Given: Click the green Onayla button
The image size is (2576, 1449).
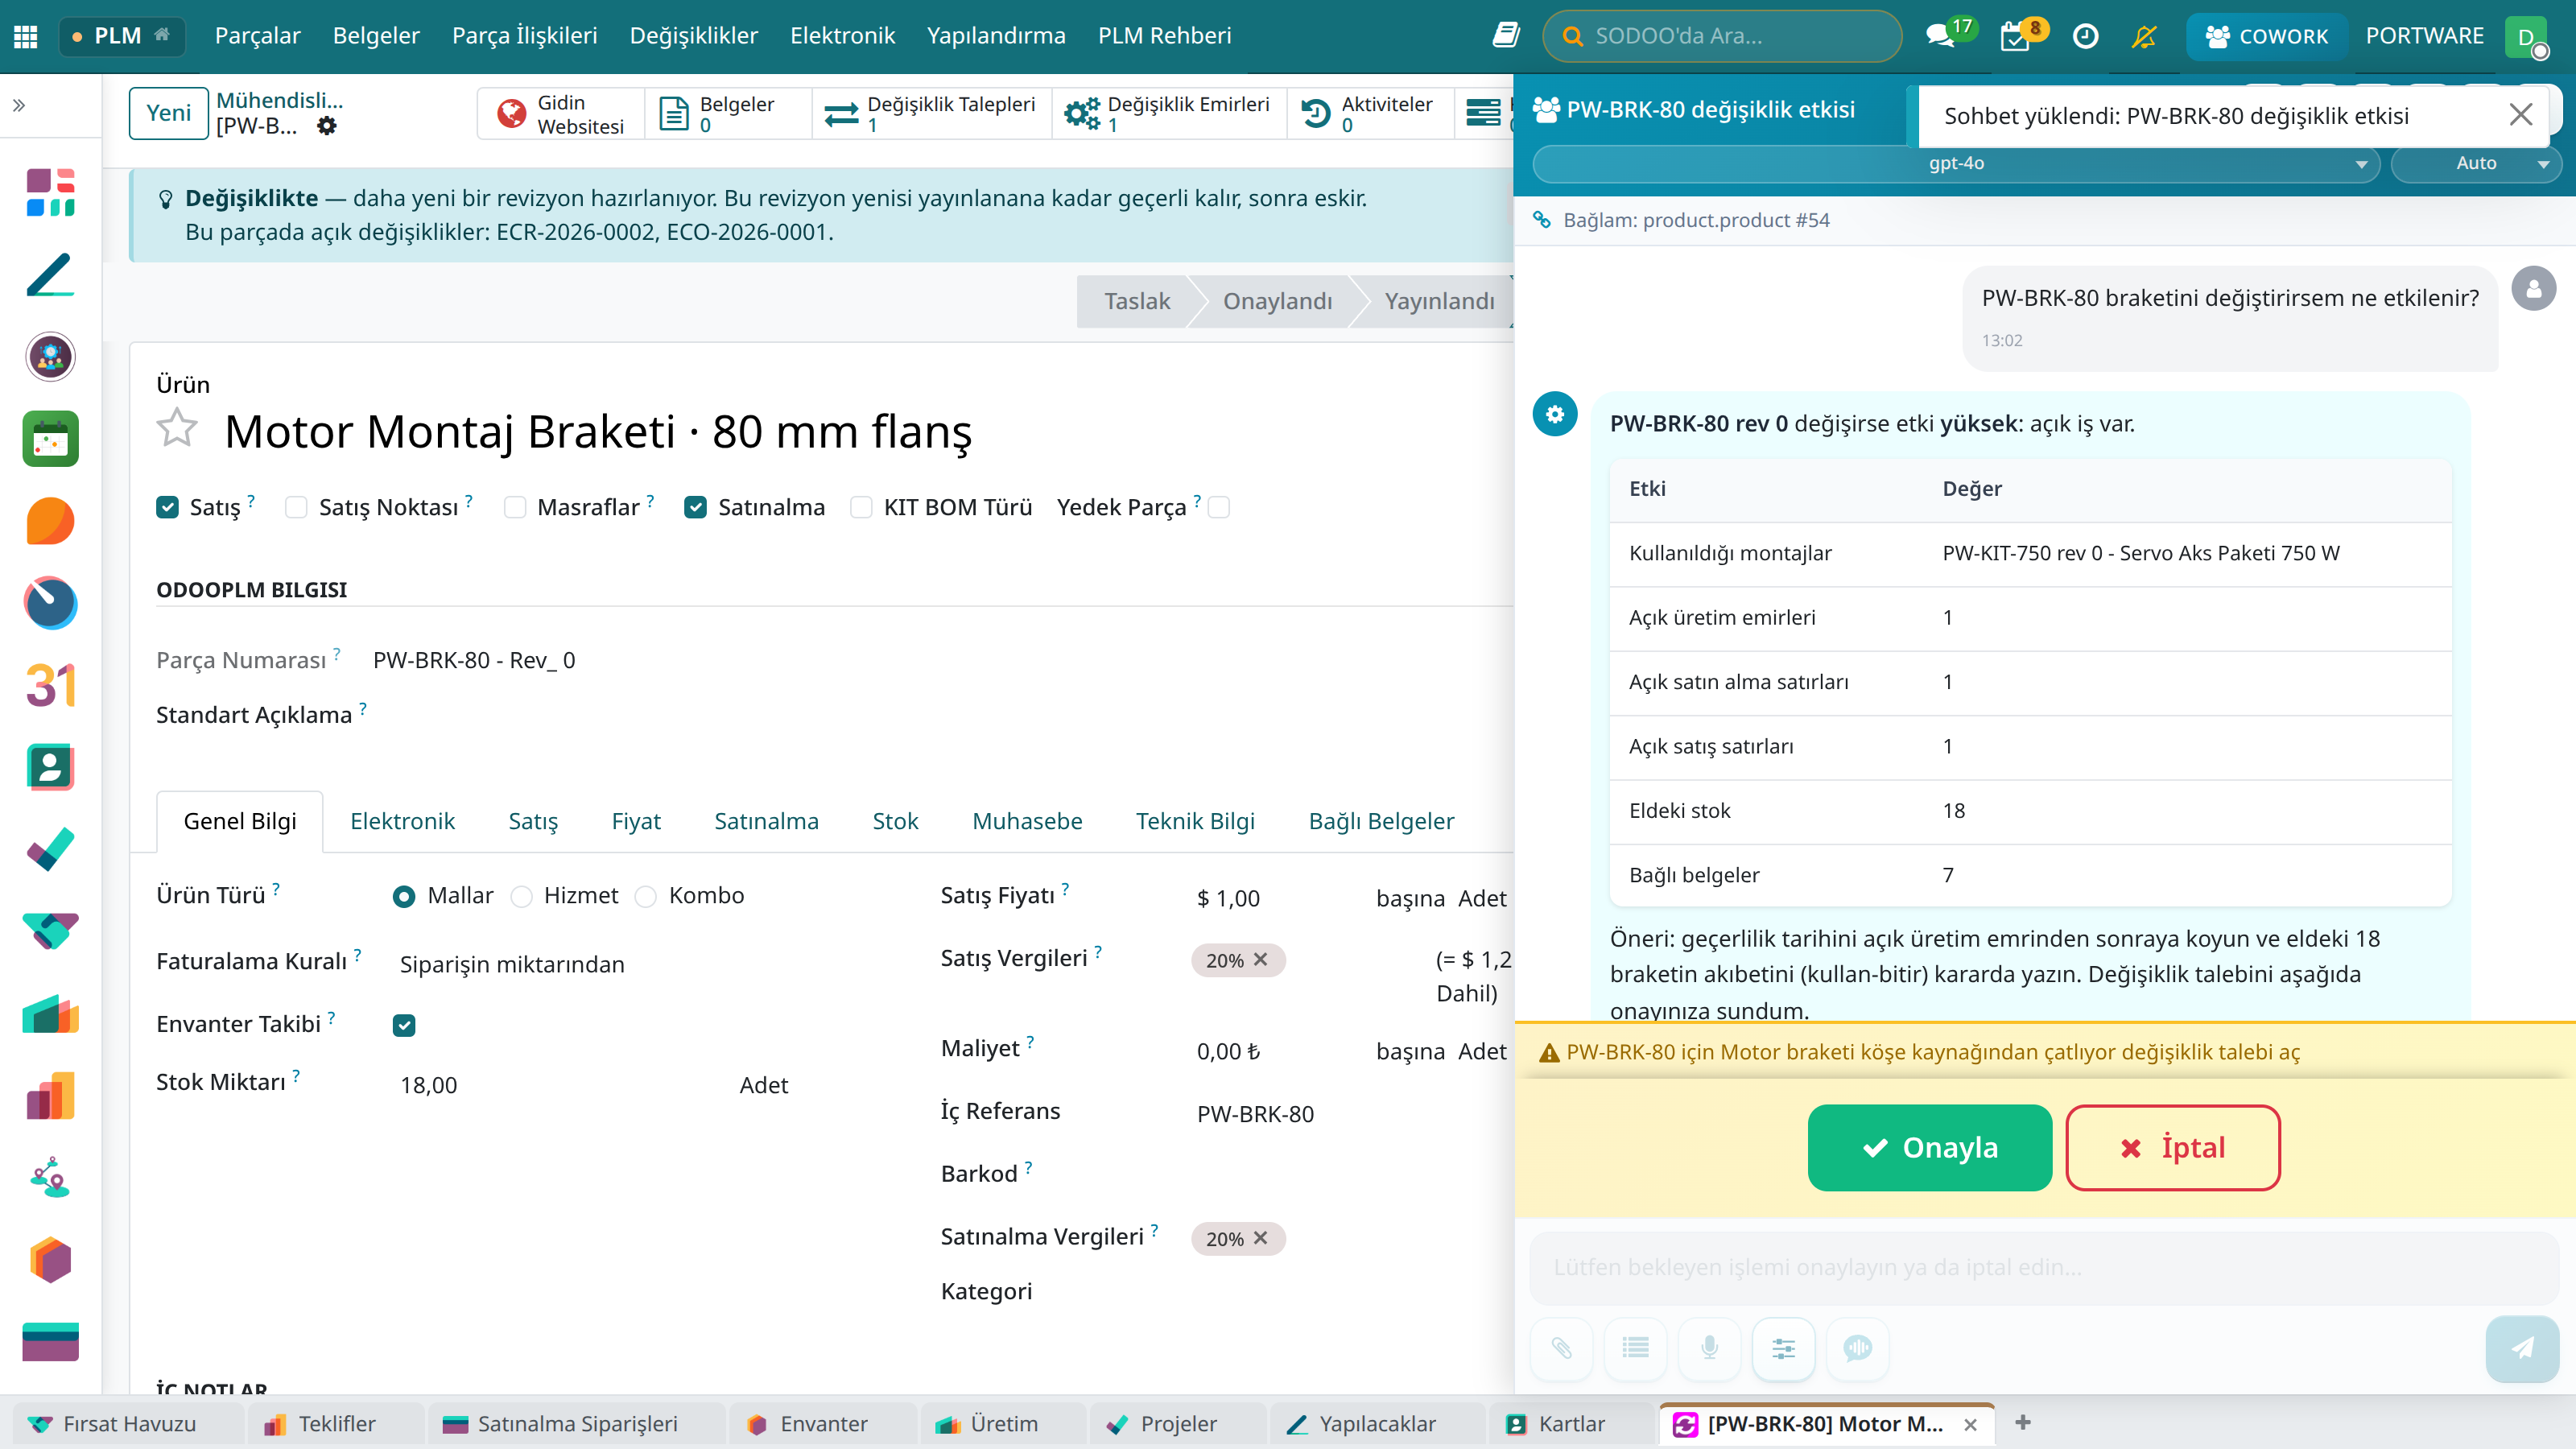Looking at the screenshot, I should point(1929,1147).
